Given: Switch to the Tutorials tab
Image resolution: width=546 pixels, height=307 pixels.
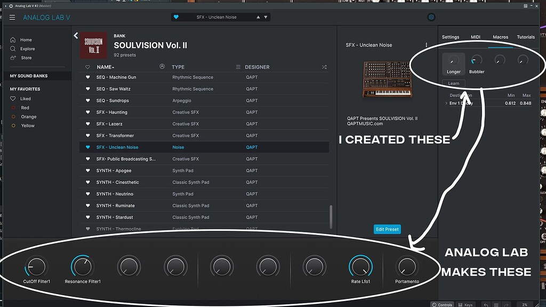Looking at the screenshot, I should tap(526, 37).
